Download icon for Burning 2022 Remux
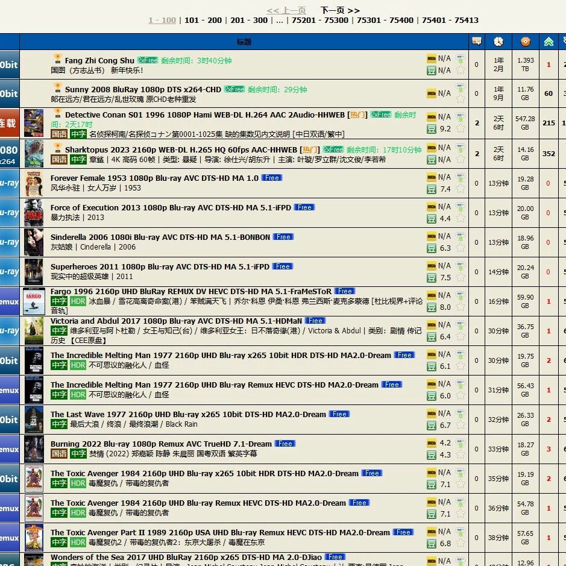Image resolution: width=566 pixels, height=566 pixels. [x=461, y=444]
